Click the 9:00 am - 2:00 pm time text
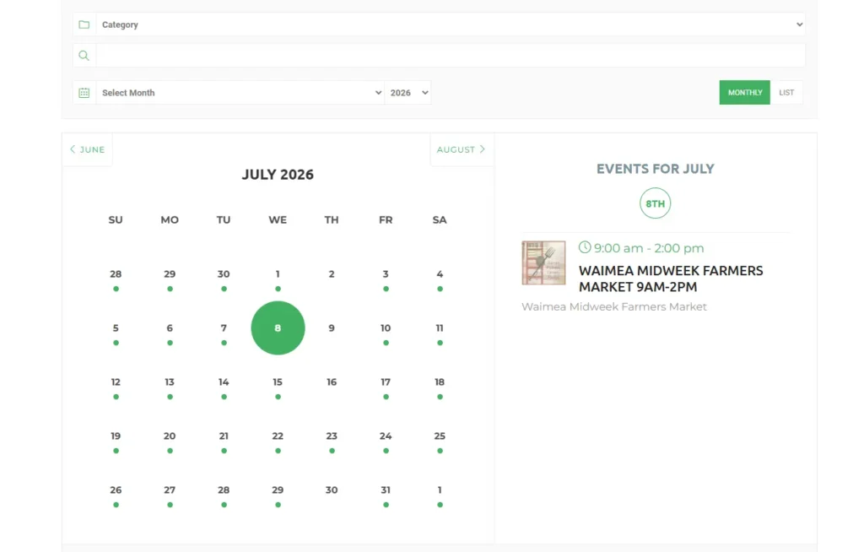 pyautogui.click(x=649, y=248)
